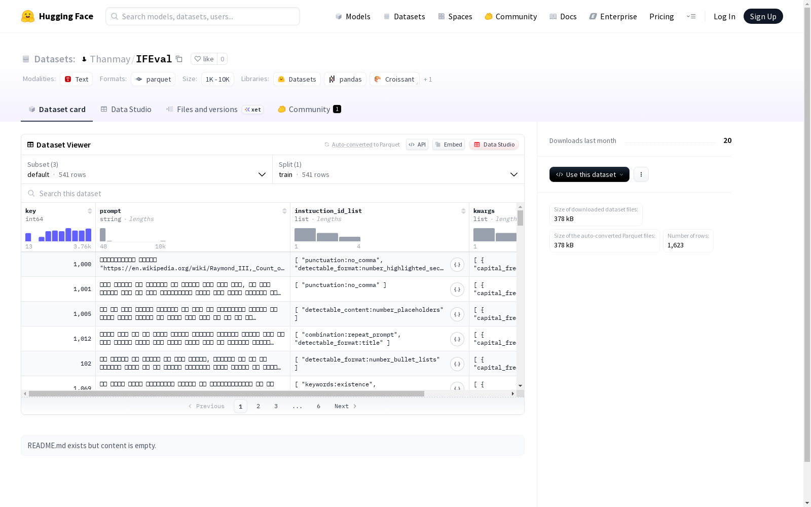
Task: Click Auto-converted to Parquet link
Action: (x=362, y=144)
